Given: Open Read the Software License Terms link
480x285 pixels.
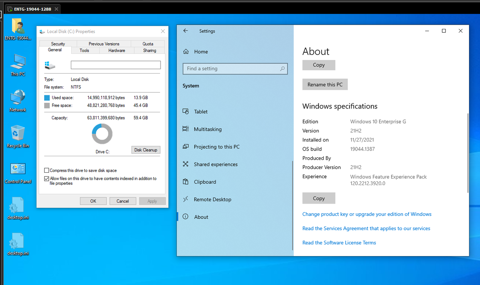Looking at the screenshot, I should coord(339,243).
